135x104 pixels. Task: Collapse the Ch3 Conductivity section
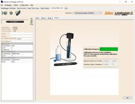click(x=2, y=58)
